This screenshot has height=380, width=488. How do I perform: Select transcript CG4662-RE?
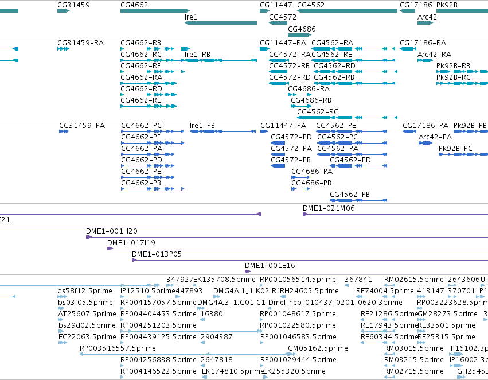(x=149, y=106)
